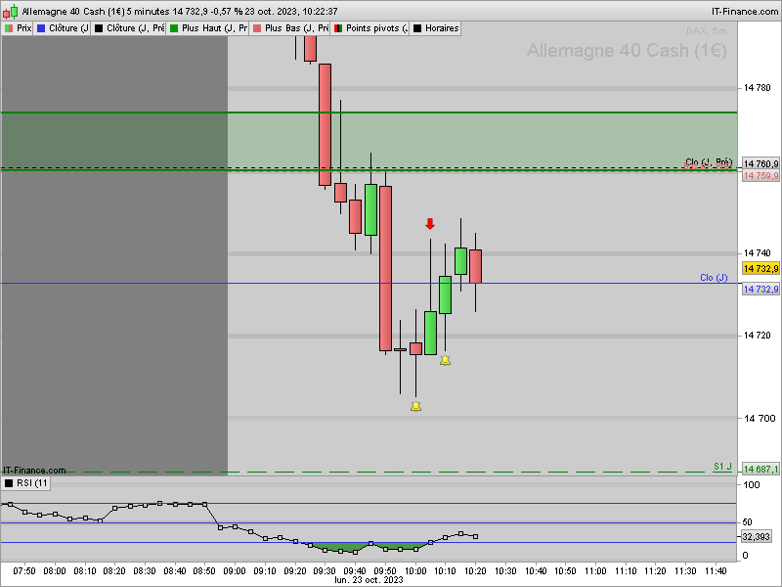Click the red down arrow signal marker
The width and height of the screenshot is (782, 587).
430,224
